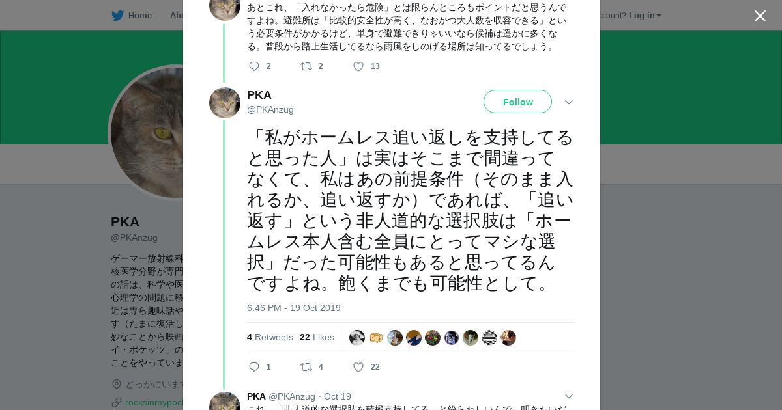Like the upper tweet with 13 likes
The height and width of the screenshot is (410, 782).
pyautogui.click(x=358, y=66)
